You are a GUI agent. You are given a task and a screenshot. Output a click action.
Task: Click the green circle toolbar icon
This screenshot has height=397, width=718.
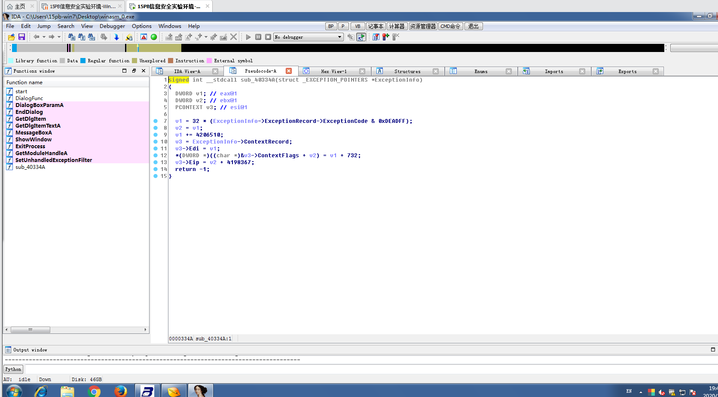154,37
